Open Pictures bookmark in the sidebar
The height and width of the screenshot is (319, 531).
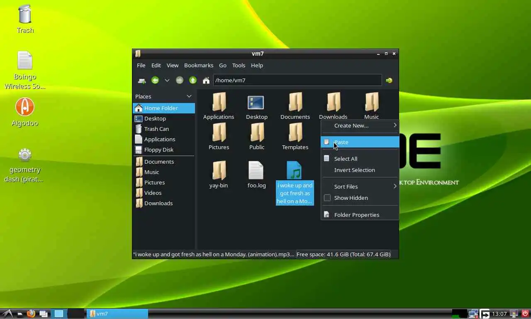[163, 182]
